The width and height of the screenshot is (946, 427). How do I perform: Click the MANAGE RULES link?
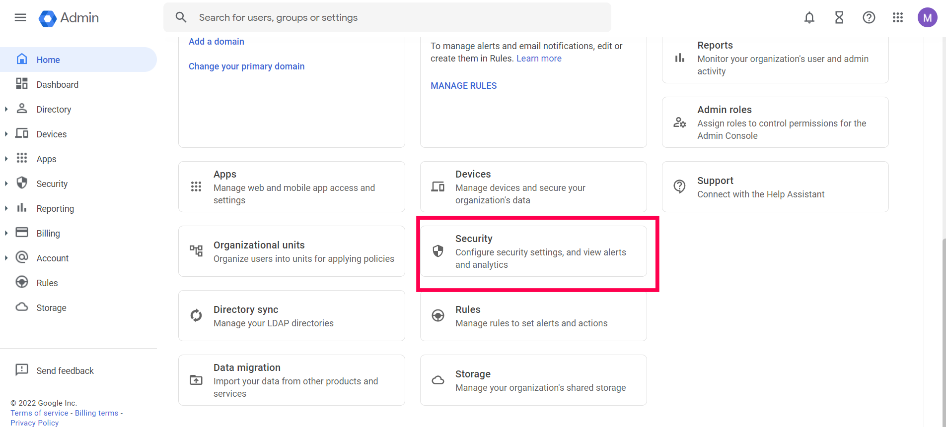(463, 86)
